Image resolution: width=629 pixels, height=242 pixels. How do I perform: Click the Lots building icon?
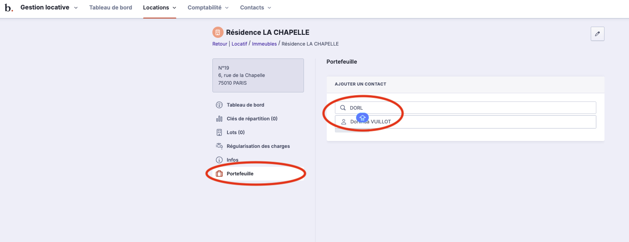coord(219,132)
